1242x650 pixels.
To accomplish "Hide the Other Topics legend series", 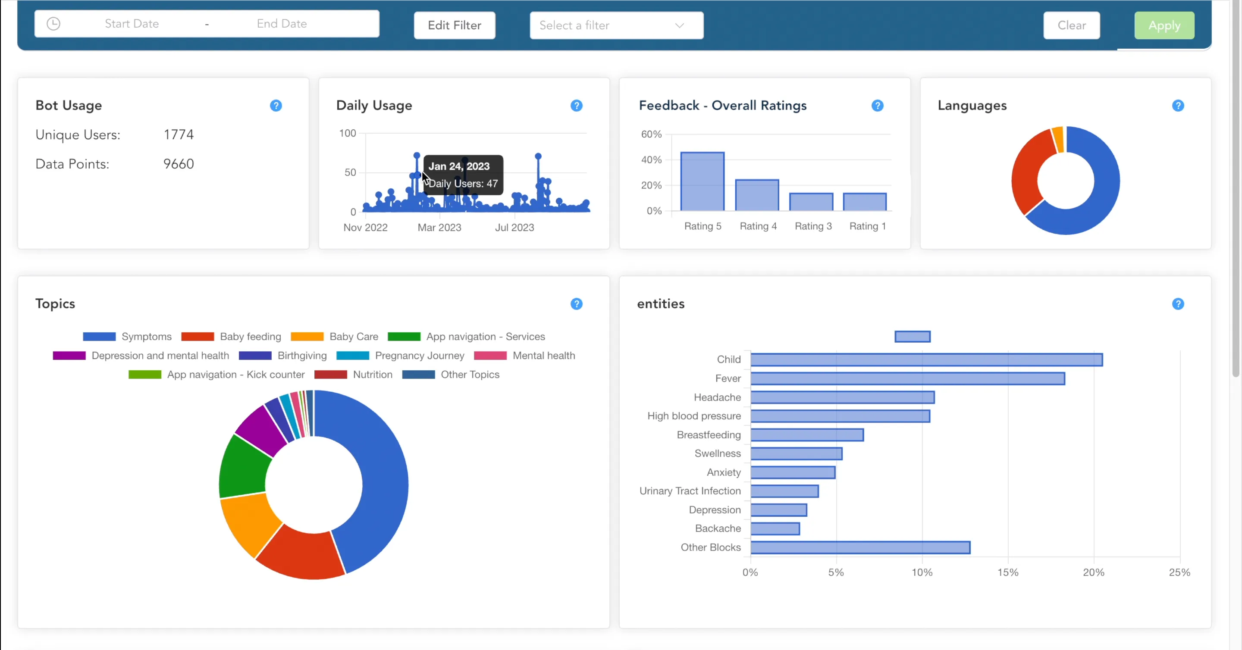I will click(x=470, y=375).
